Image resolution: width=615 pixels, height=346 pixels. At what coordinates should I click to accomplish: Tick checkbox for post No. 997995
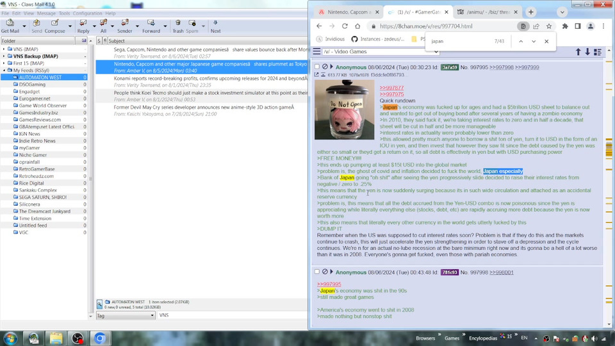point(317,67)
